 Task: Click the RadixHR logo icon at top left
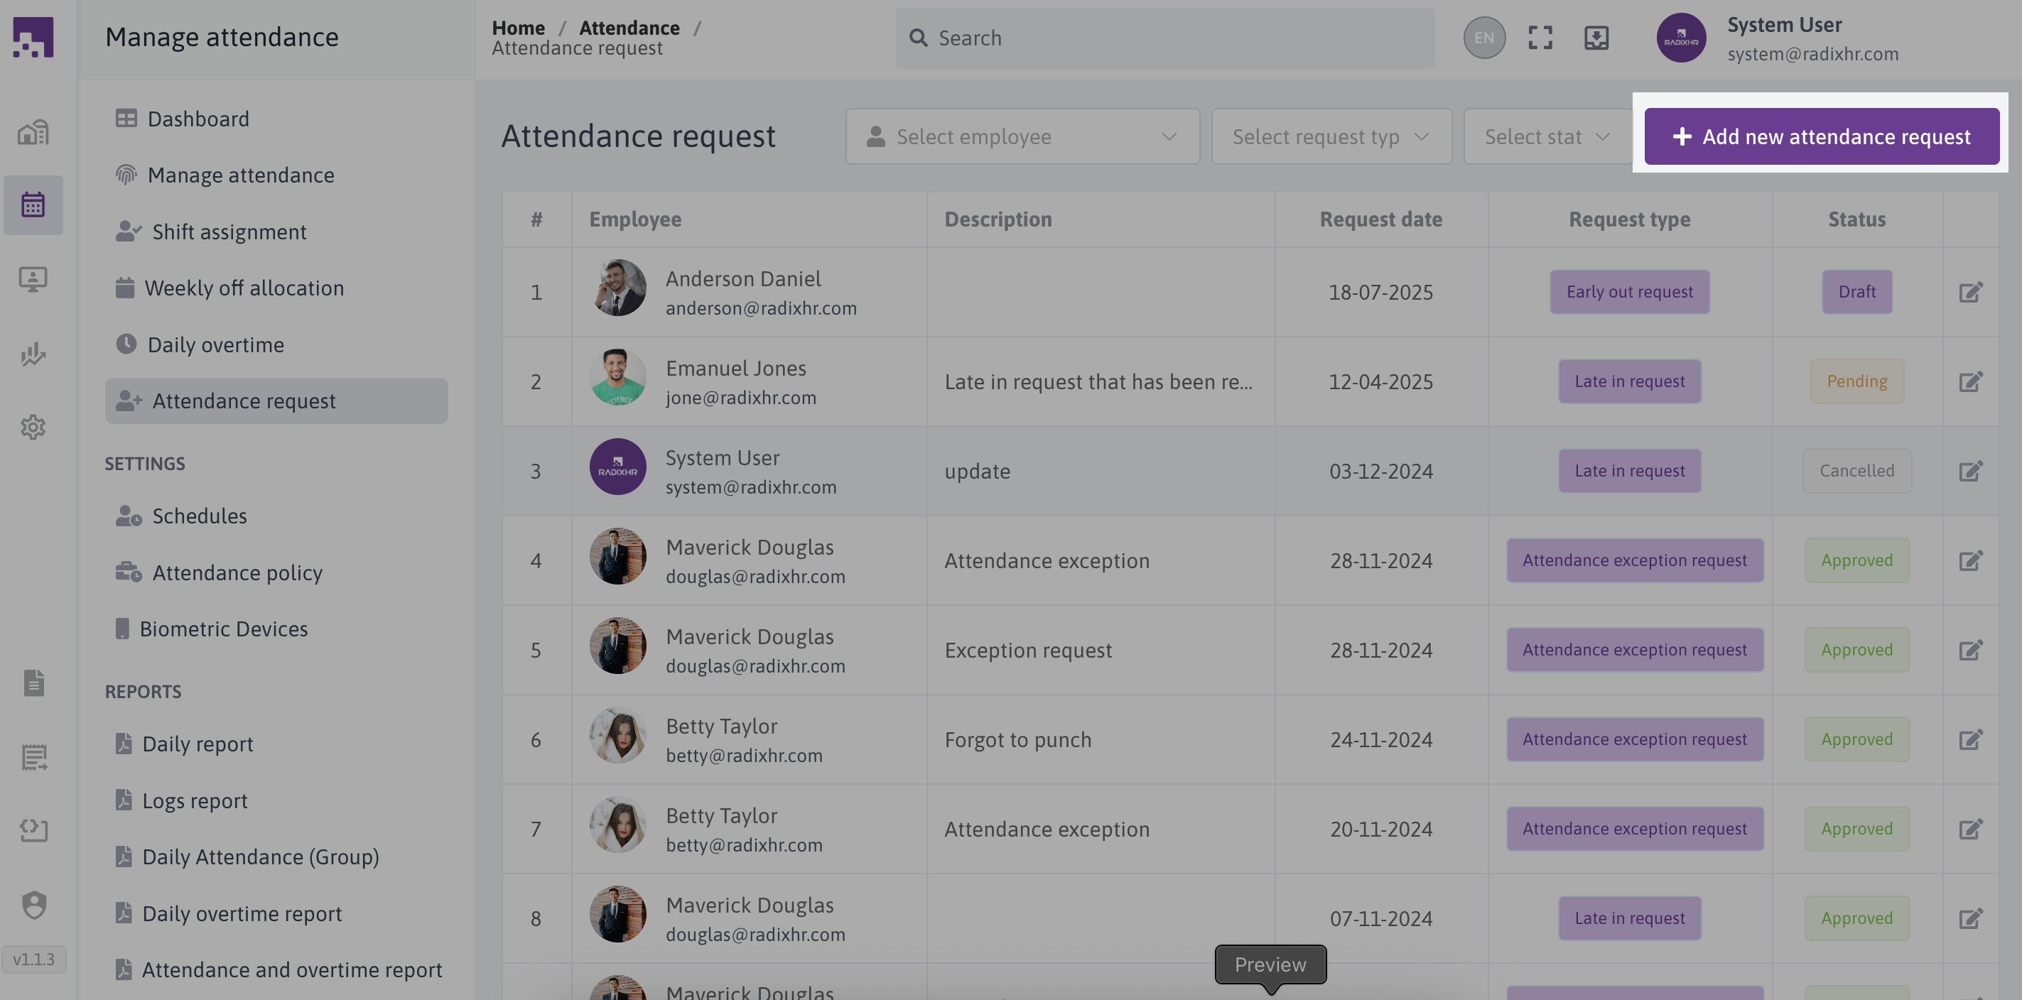[33, 37]
